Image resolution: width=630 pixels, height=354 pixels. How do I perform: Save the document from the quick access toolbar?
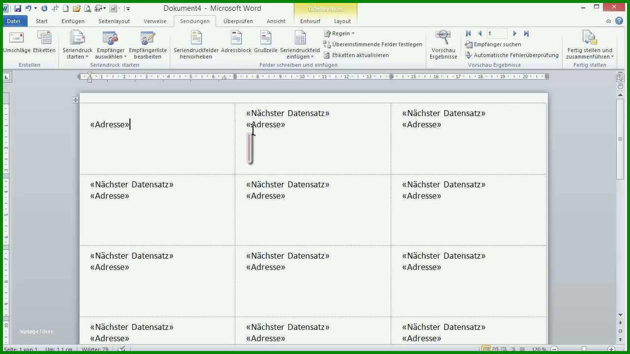tap(18, 8)
